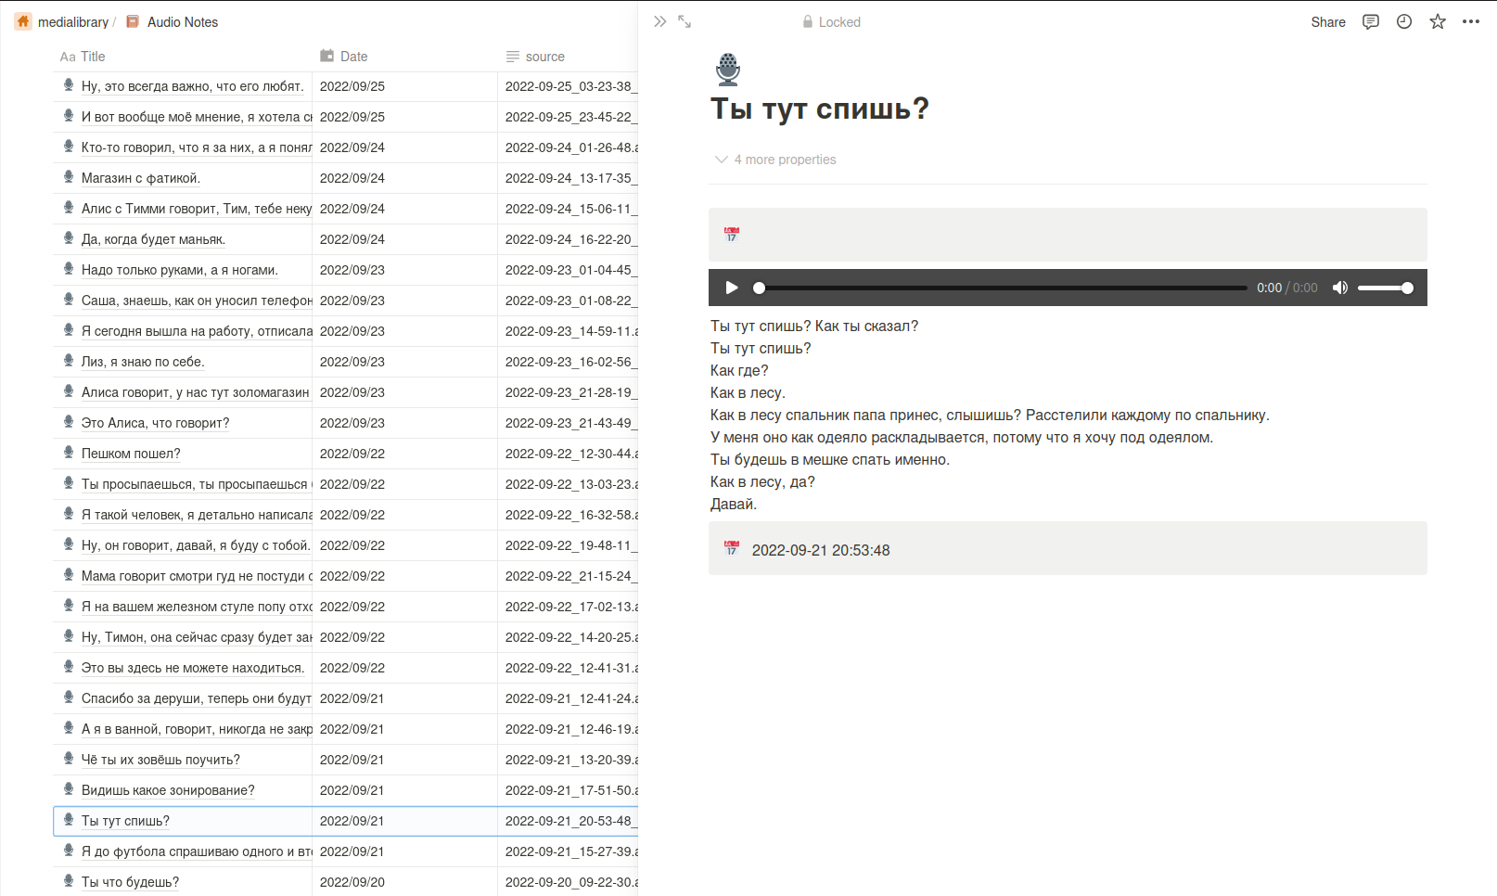Open note 'Ну, это всегда важно, что его любят.'
This screenshot has width=1497, height=896.
(192, 86)
